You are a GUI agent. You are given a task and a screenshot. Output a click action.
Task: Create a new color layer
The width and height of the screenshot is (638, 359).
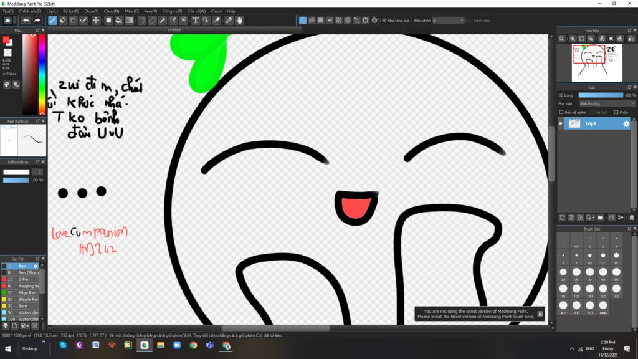(x=563, y=218)
